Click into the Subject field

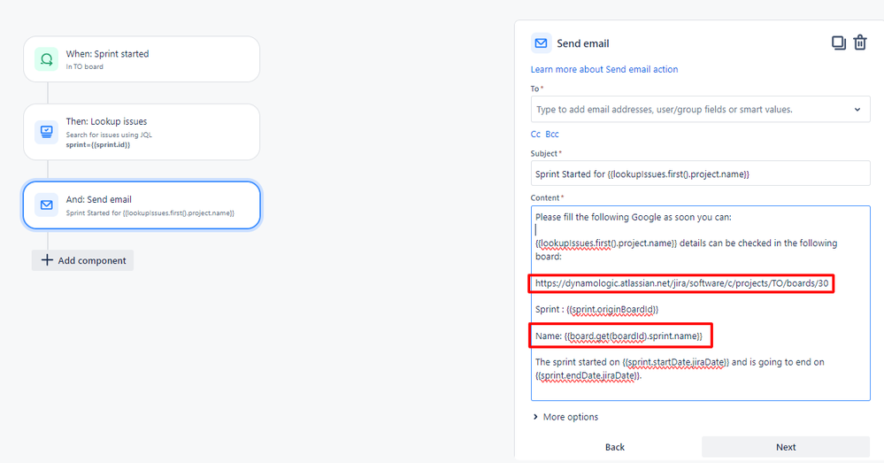pos(700,174)
